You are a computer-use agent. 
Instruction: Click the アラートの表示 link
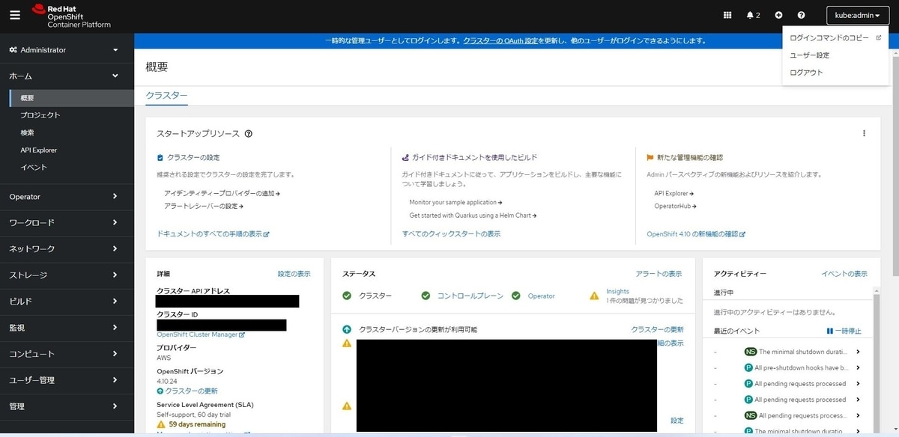pyautogui.click(x=659, y=274)
